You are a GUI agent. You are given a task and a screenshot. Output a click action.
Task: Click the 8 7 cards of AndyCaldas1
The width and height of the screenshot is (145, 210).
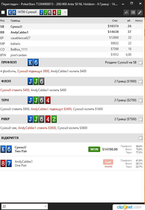(x=6, y=163)
